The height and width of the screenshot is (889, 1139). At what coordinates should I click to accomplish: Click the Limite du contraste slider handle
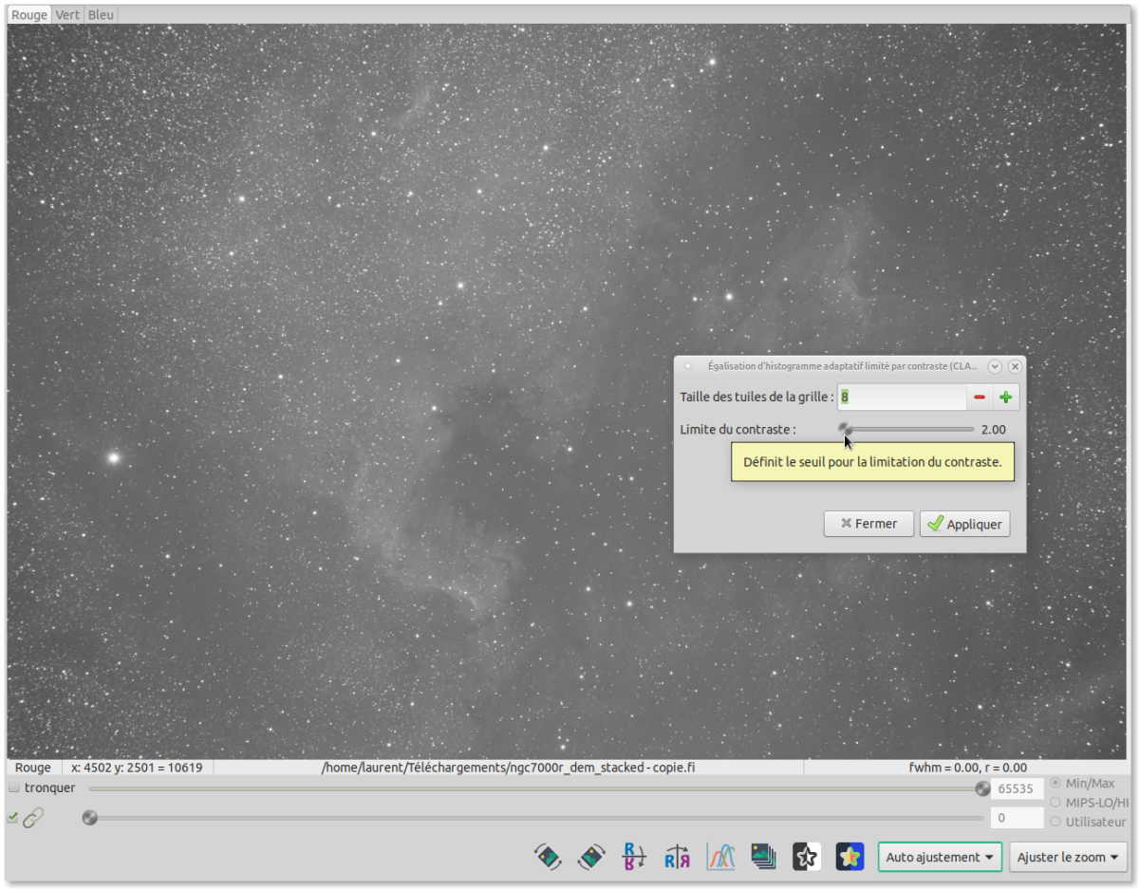point(845,430)
